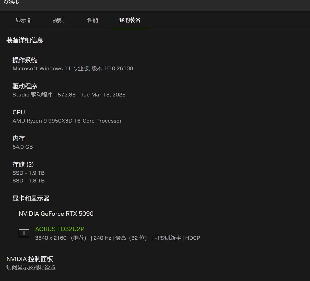Screen dimensions: 310x281
Task: Select the AMD Ryzen 9 9950X3D text
Action: pyautogui.click(x=67, y=121)
